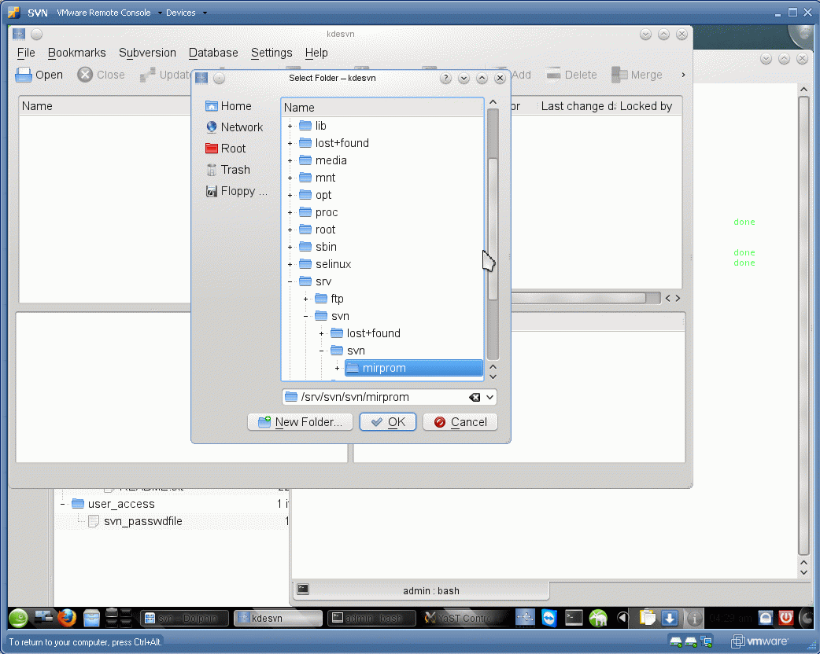Select the proc folder in the tree
This screenshot has height=654, width=820.
tap(327, 212)
